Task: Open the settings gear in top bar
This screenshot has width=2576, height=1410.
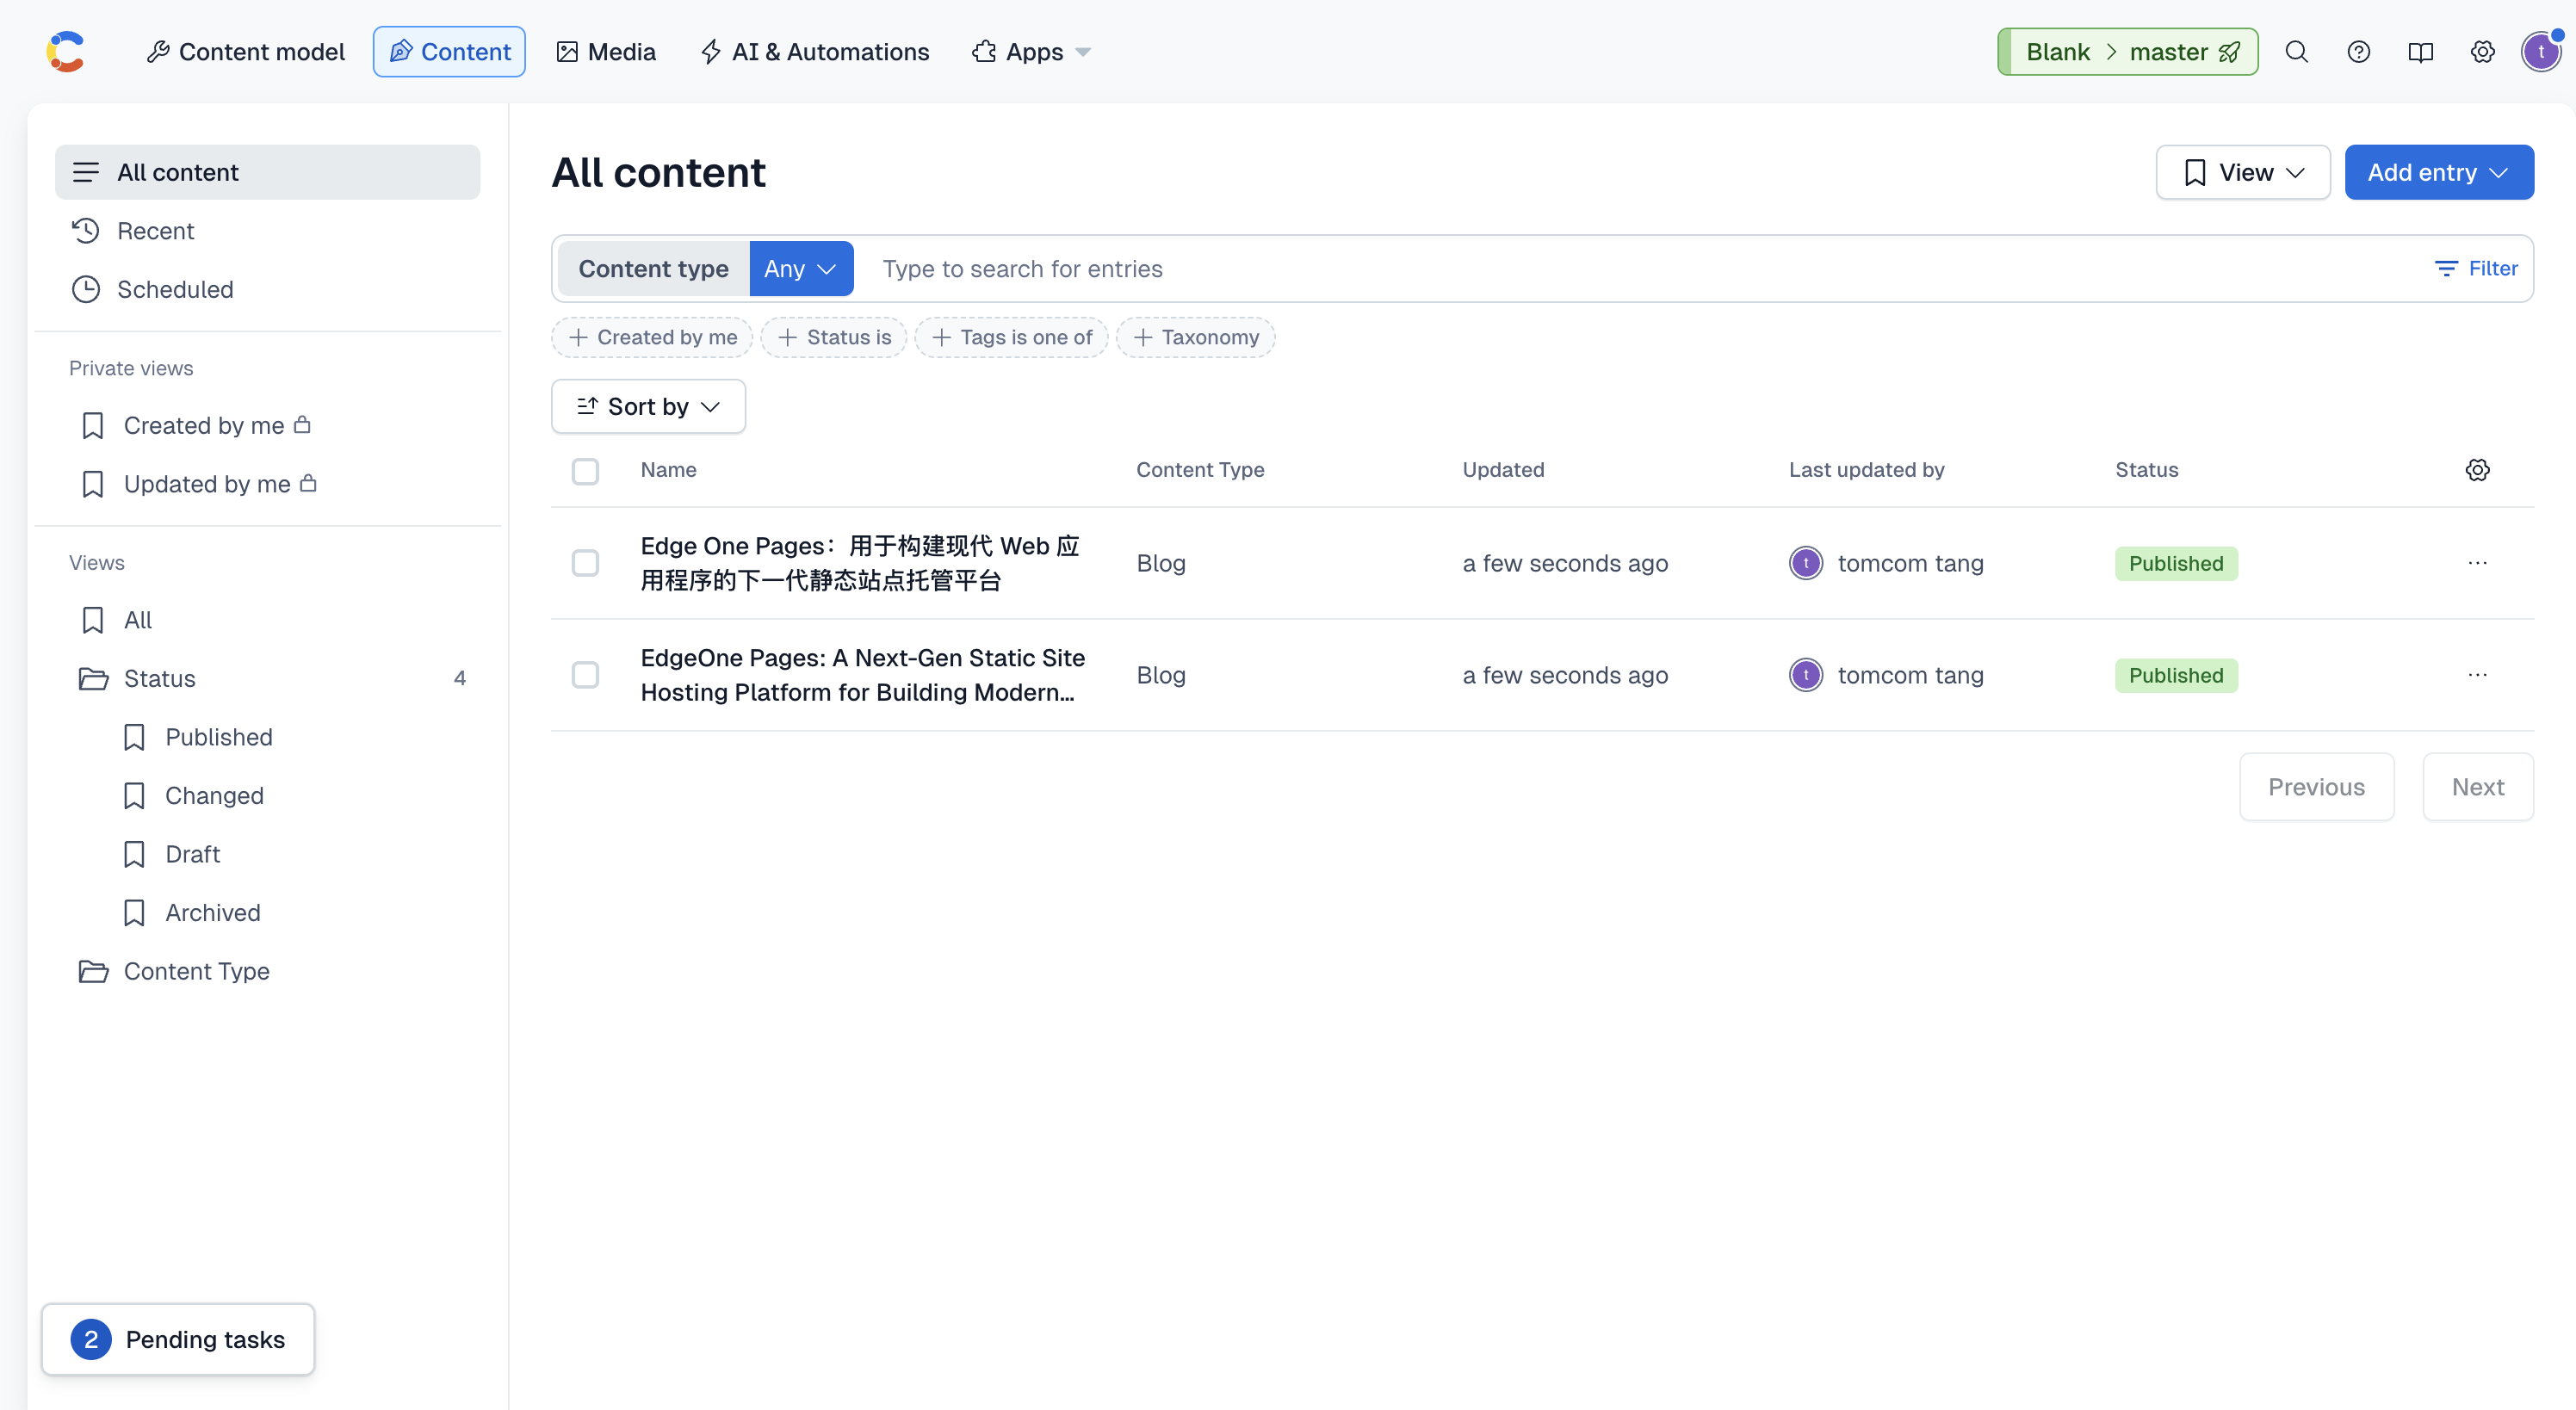Action: (2482, 51)
